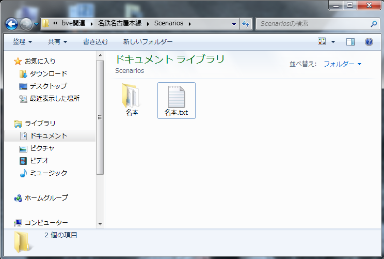This screenshot has height=259, width=384.
Task: Select the 名本.txt text file icon
Action: pyautogui.click(x=177, y=97)
